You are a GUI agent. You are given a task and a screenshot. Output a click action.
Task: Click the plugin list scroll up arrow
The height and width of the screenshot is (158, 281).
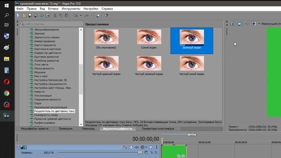tap(81, 30)
